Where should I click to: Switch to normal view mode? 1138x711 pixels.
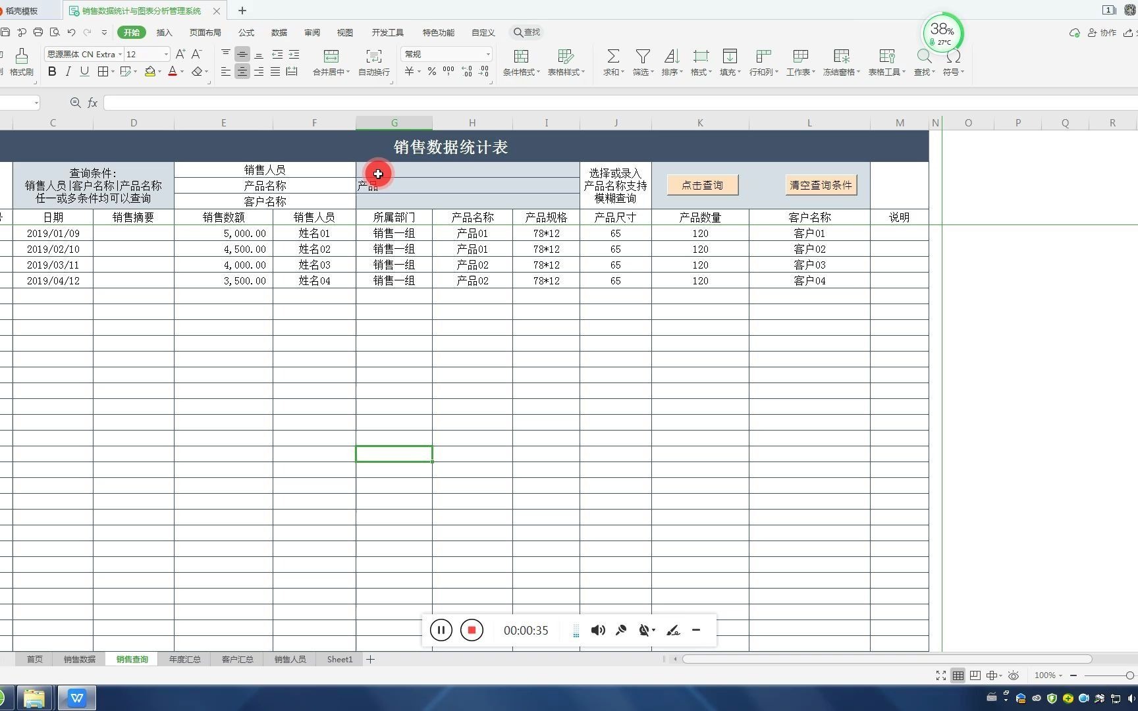click(x=958, y=675)
